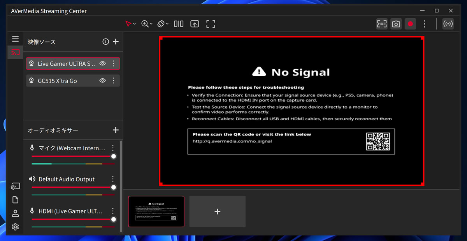Add an audio source to オーディオミキサー

click(x=116, y=130)
